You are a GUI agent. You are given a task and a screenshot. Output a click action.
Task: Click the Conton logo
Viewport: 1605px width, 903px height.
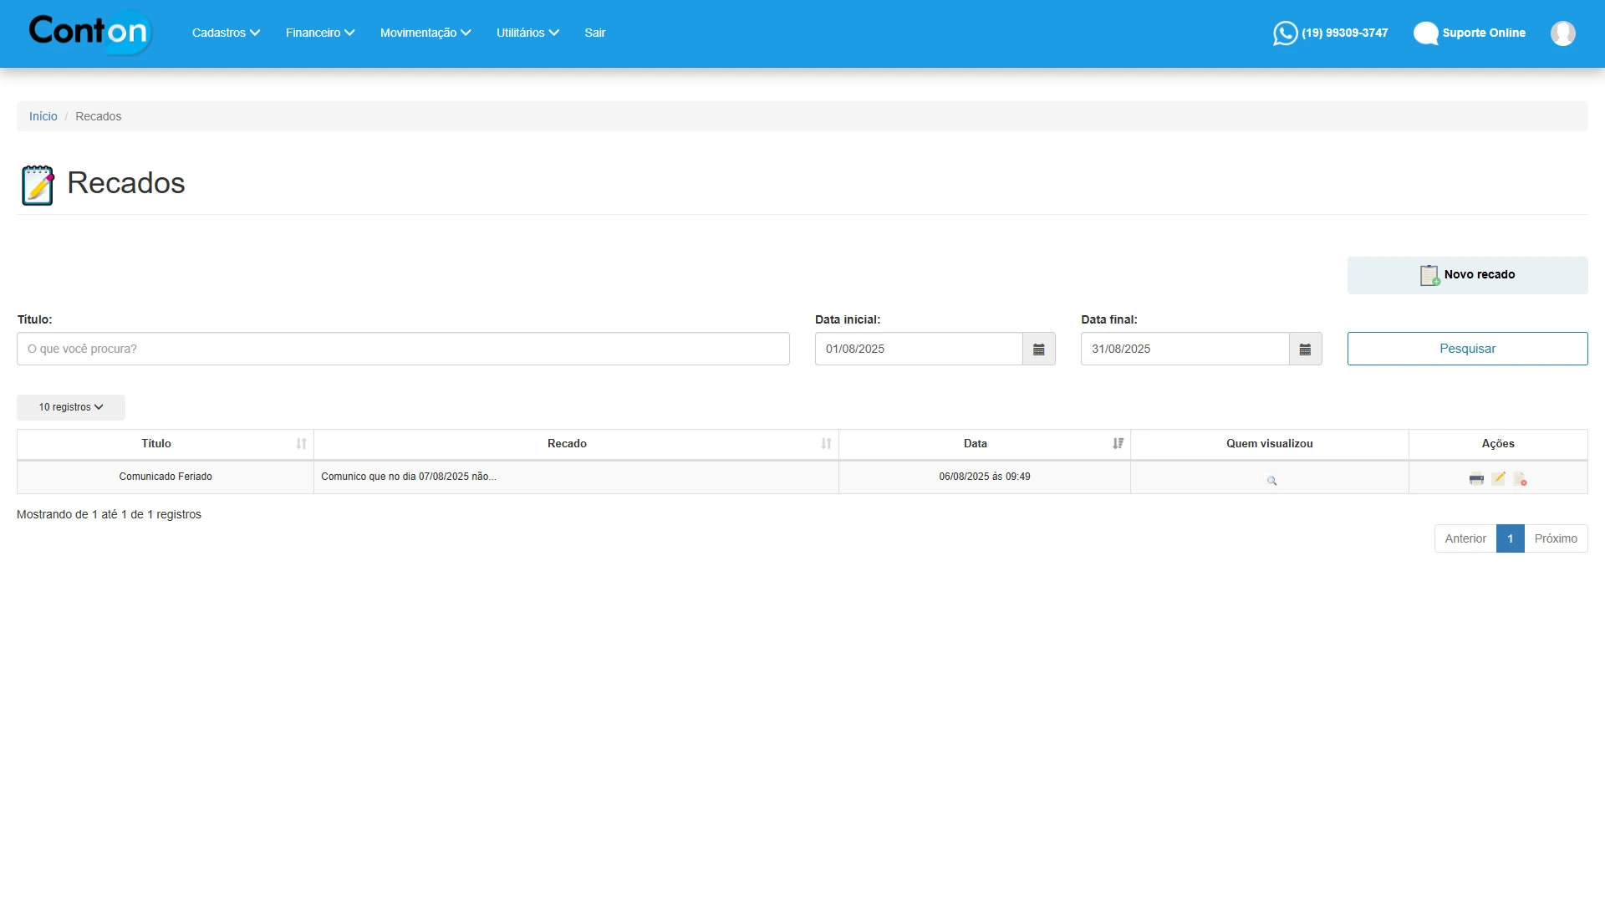[89, 32]
